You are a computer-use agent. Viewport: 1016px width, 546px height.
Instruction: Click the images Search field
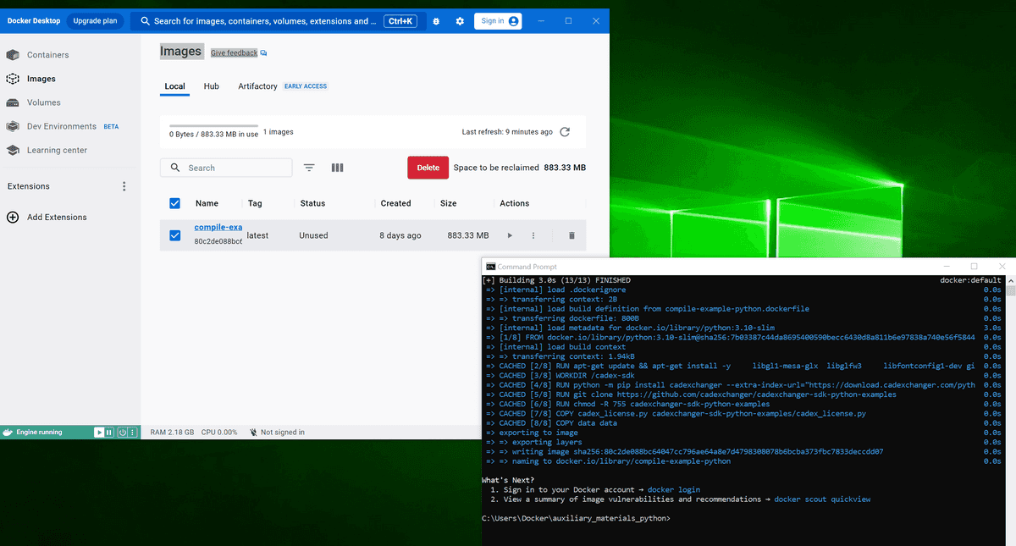coord(226,168)
